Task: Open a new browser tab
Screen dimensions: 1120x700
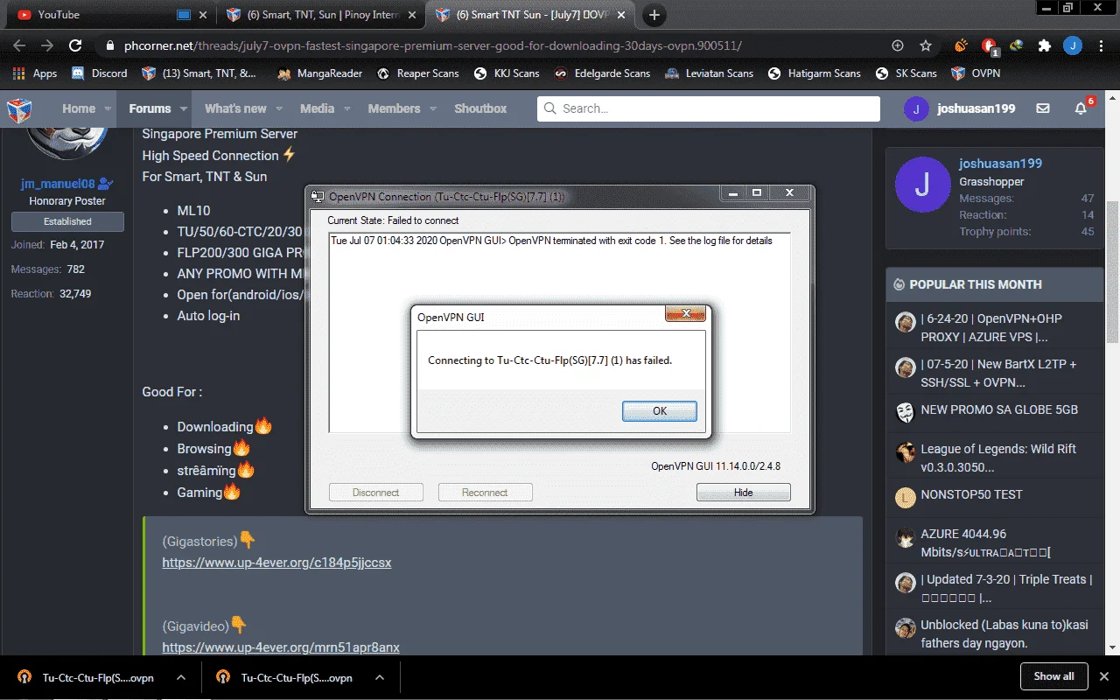Action: pyautogui.click(x=654, y=15)
